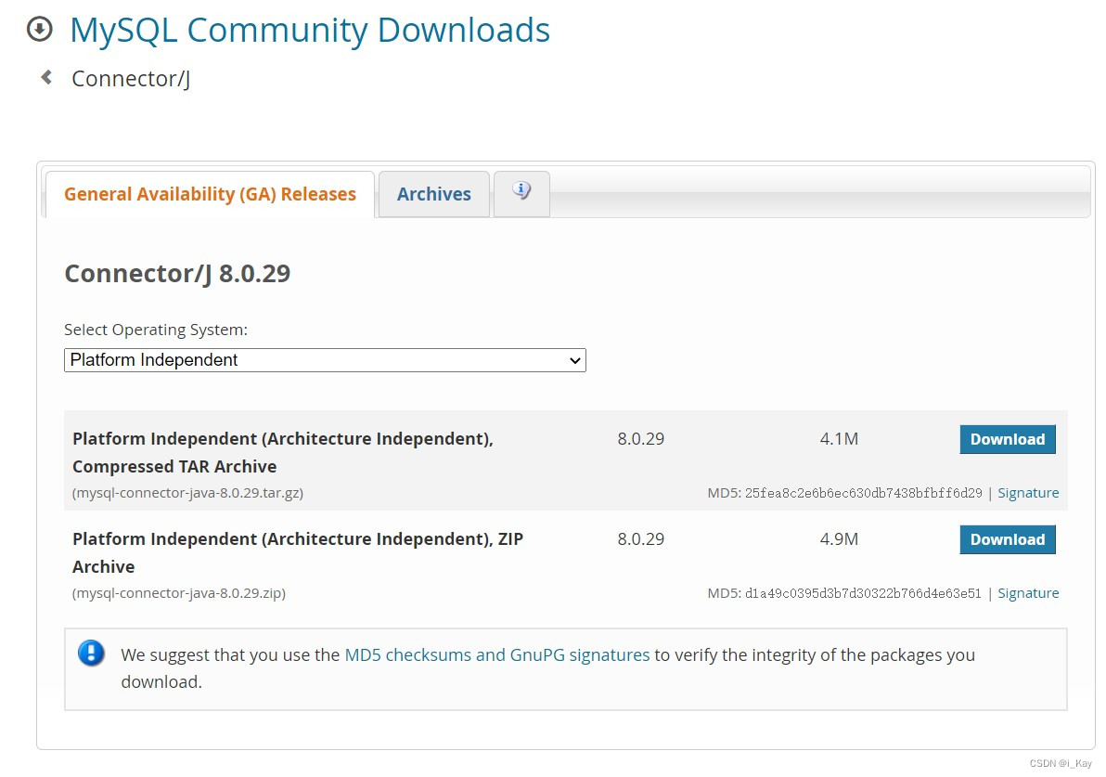Click version 8.0.29 in the ZIP row

[x=640, y=539]
